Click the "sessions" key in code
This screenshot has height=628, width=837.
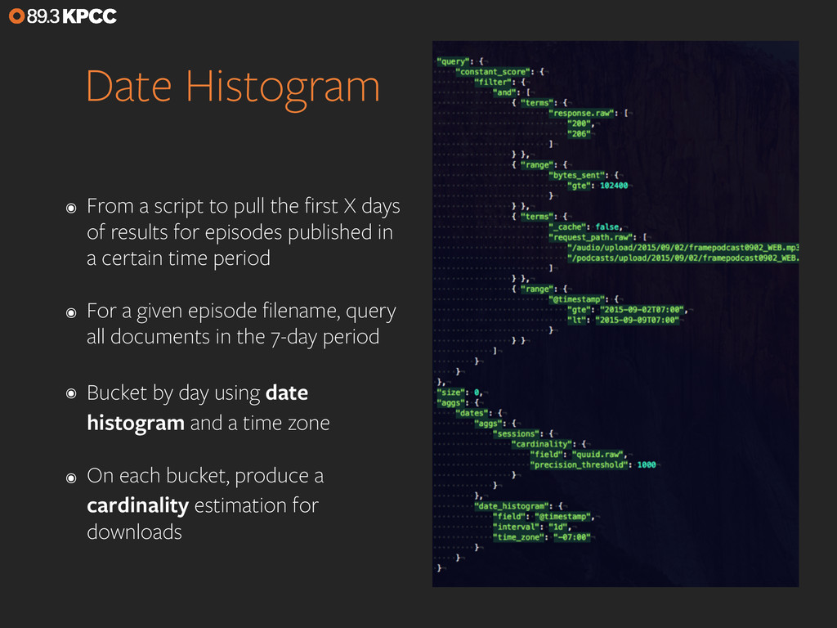coord(517,433)
